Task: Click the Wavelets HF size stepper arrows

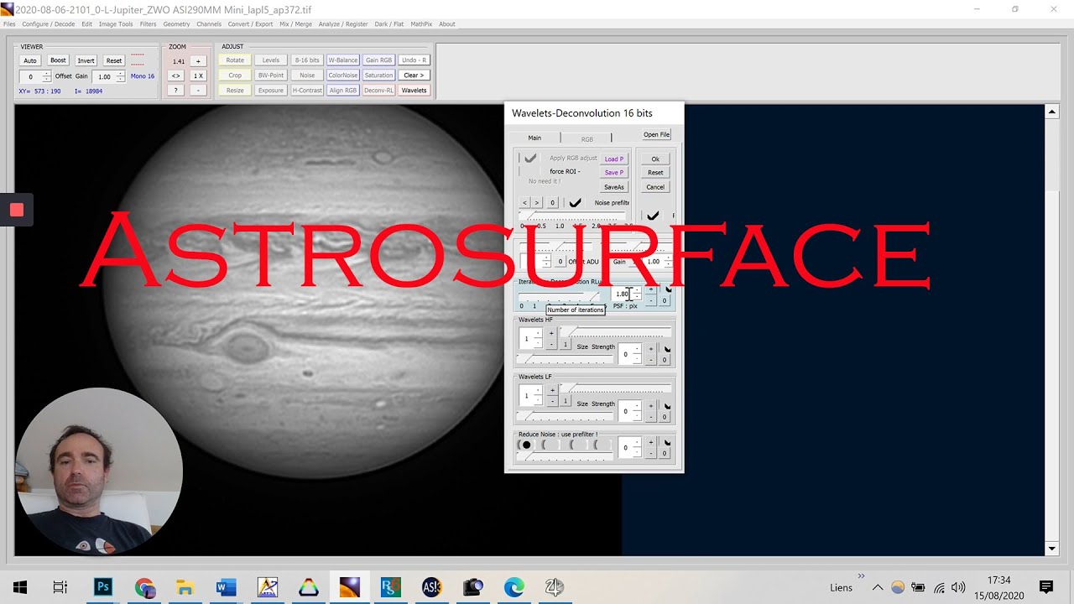Action: (538, 338)
